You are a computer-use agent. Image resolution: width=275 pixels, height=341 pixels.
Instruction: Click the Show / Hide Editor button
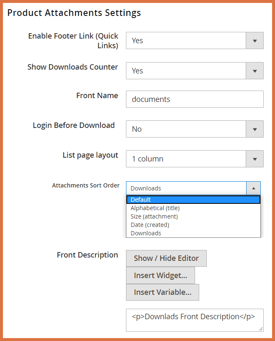(166, 258)
